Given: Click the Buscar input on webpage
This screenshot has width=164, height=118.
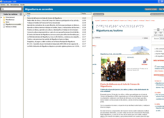Looking at the screenshot, I should 162,39.
